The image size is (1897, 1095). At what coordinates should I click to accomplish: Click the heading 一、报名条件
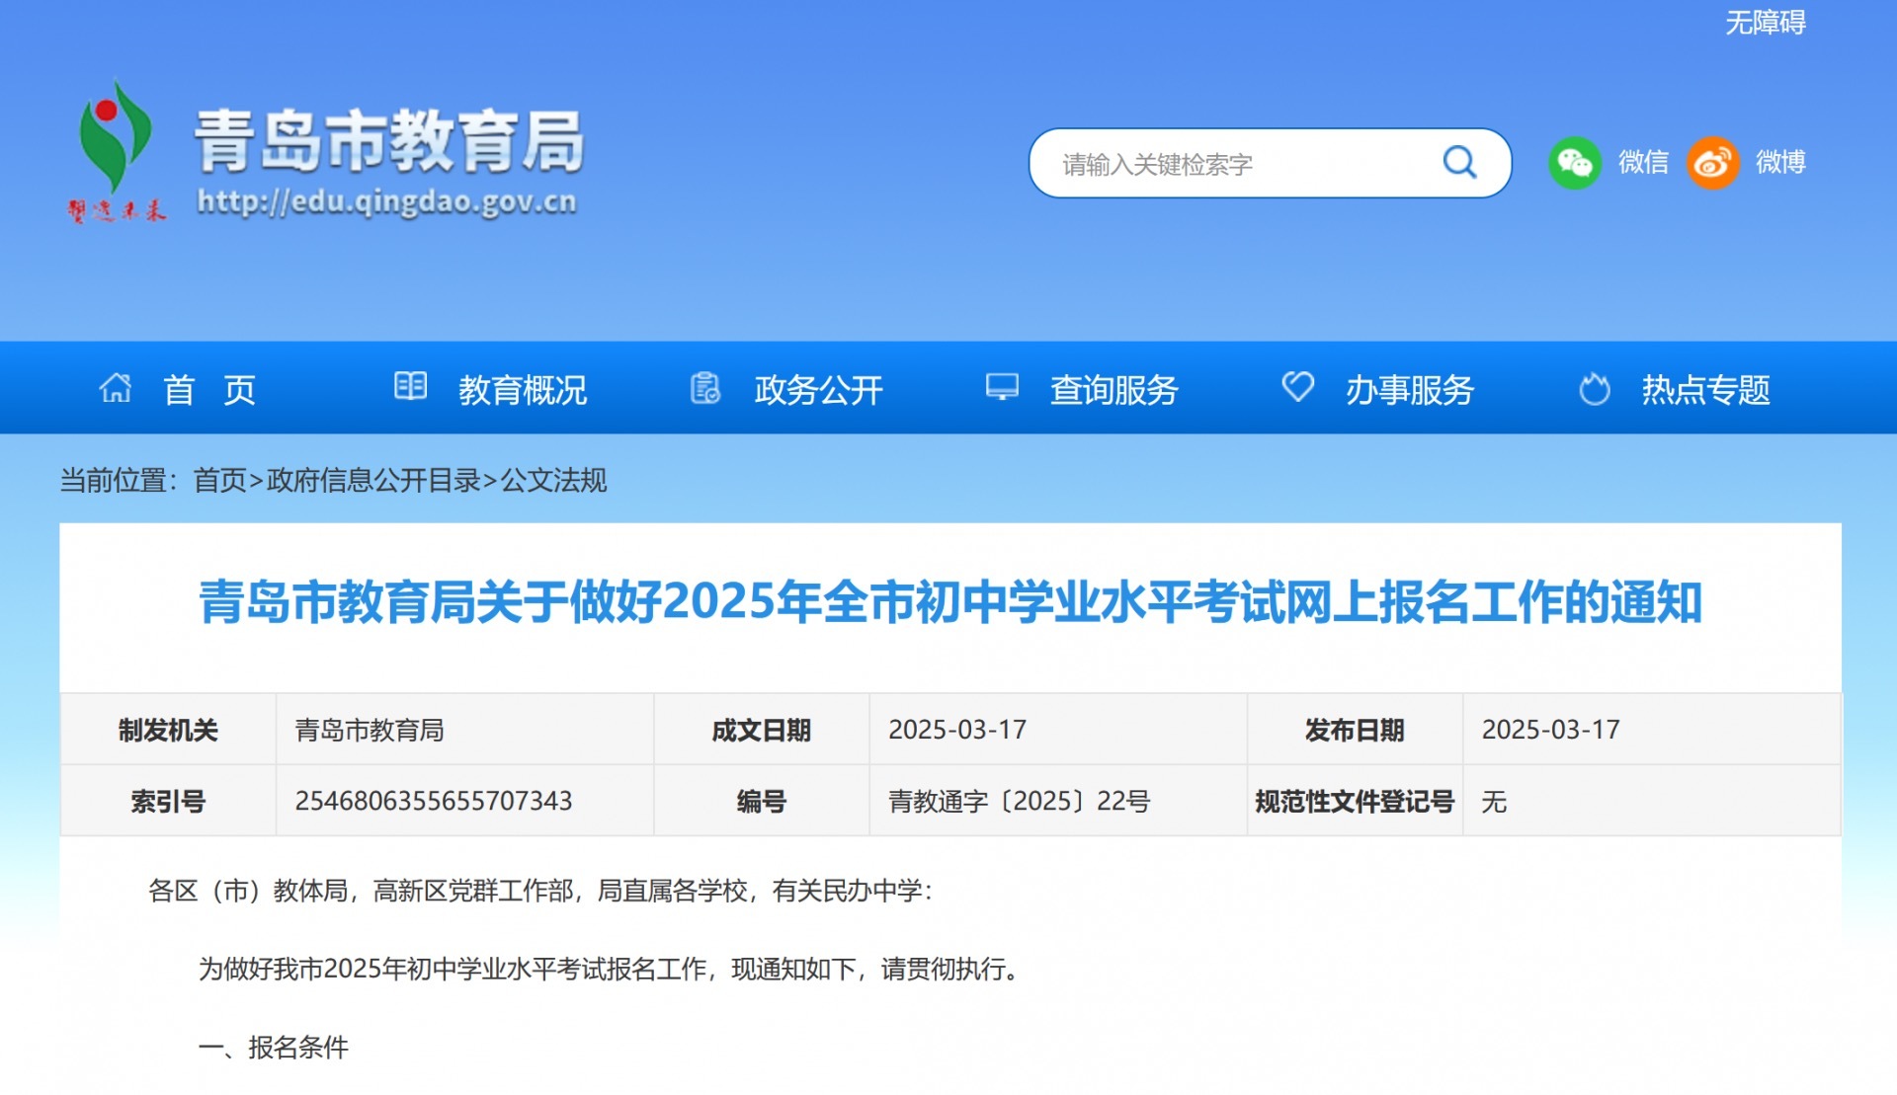tap(274, 1047)
